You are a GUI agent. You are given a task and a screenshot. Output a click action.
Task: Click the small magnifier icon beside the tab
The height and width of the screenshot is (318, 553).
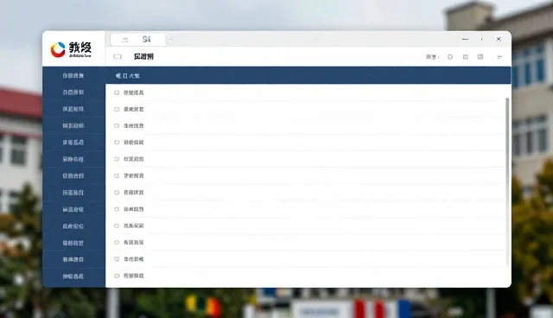(x=171, y=40)
